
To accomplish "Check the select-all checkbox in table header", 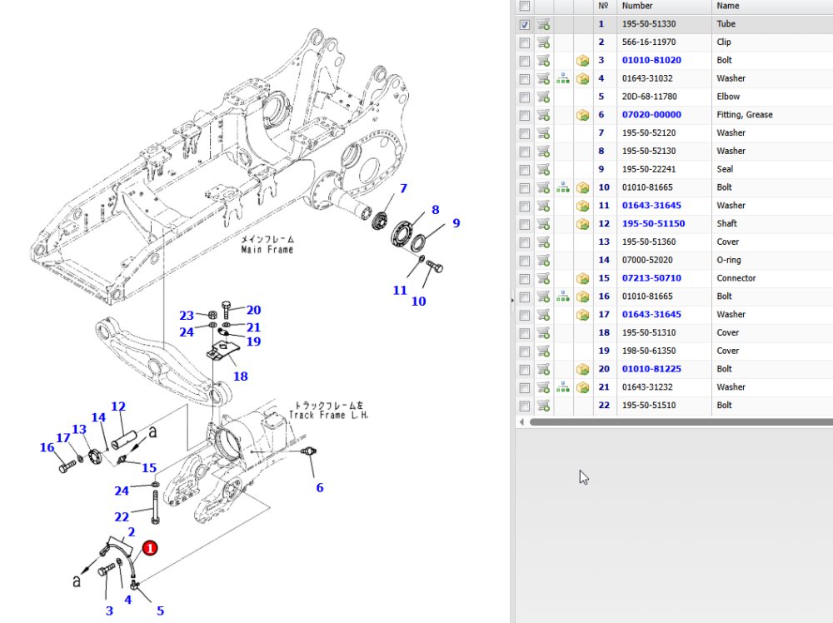I will [524, 6].
